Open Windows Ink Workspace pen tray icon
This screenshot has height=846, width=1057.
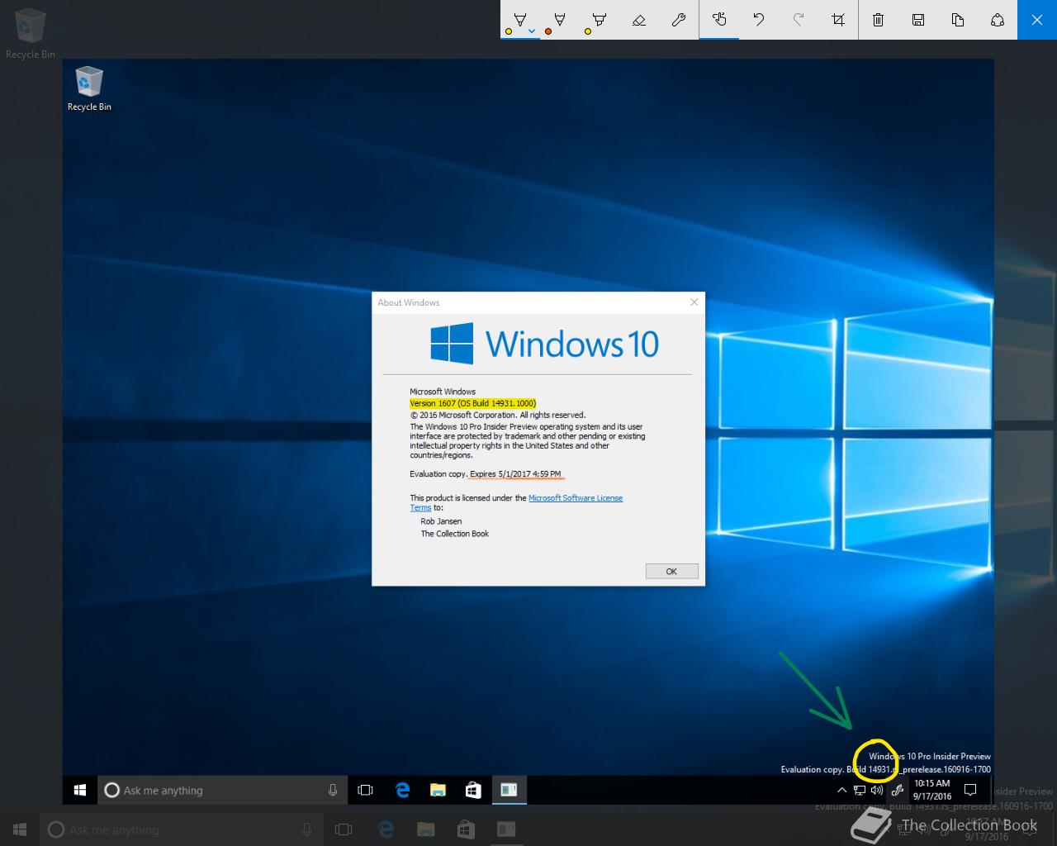point(897,791)
